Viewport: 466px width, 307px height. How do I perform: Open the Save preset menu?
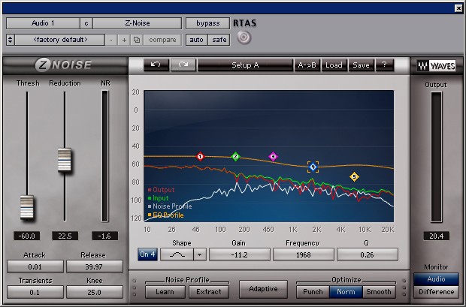tap(361, 65)
